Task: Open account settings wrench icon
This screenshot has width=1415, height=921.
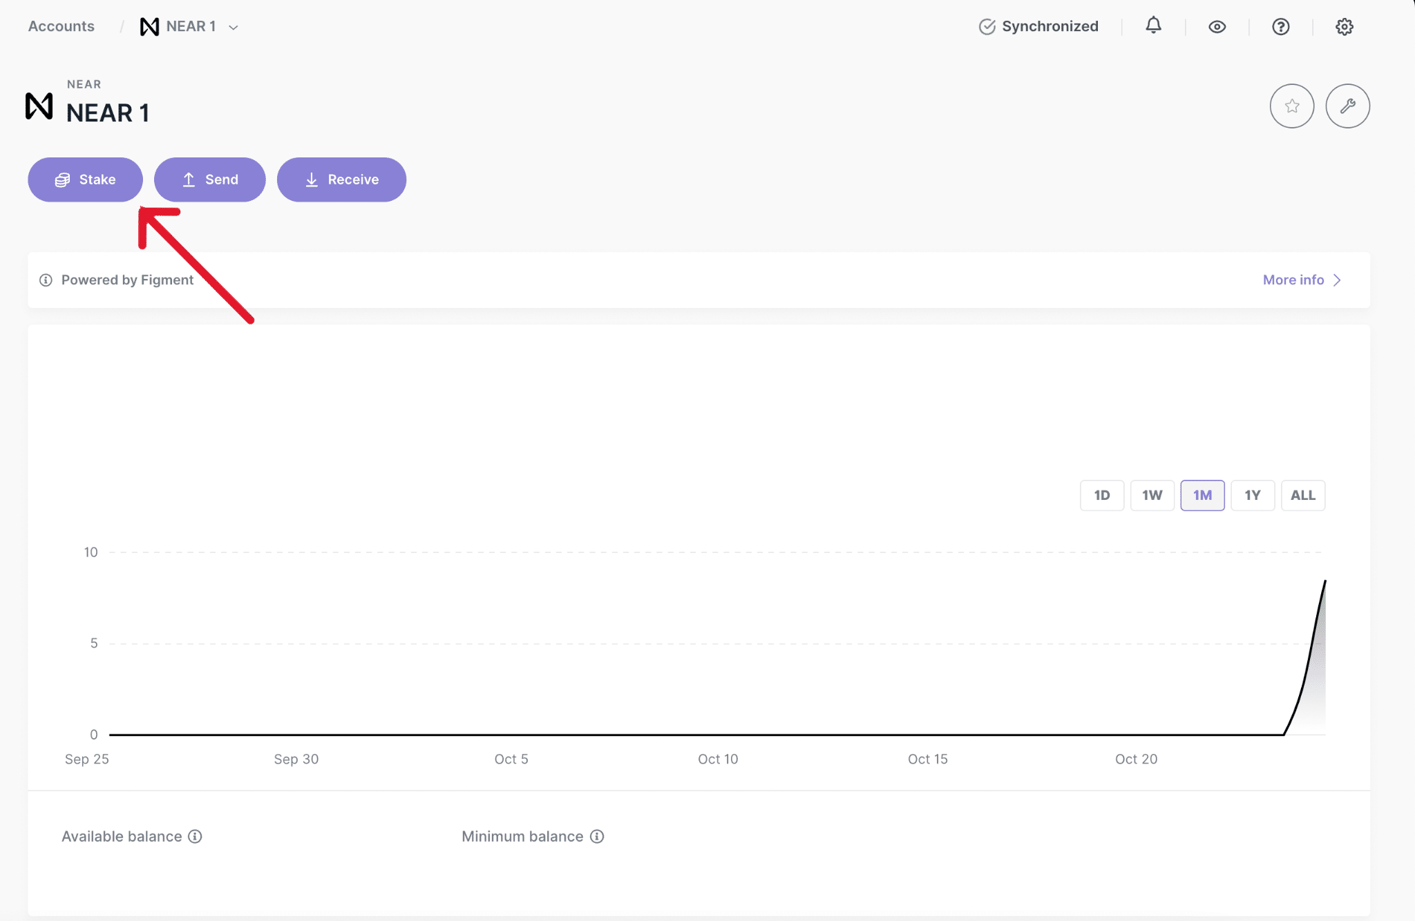Action: [x=1347, y=106]
